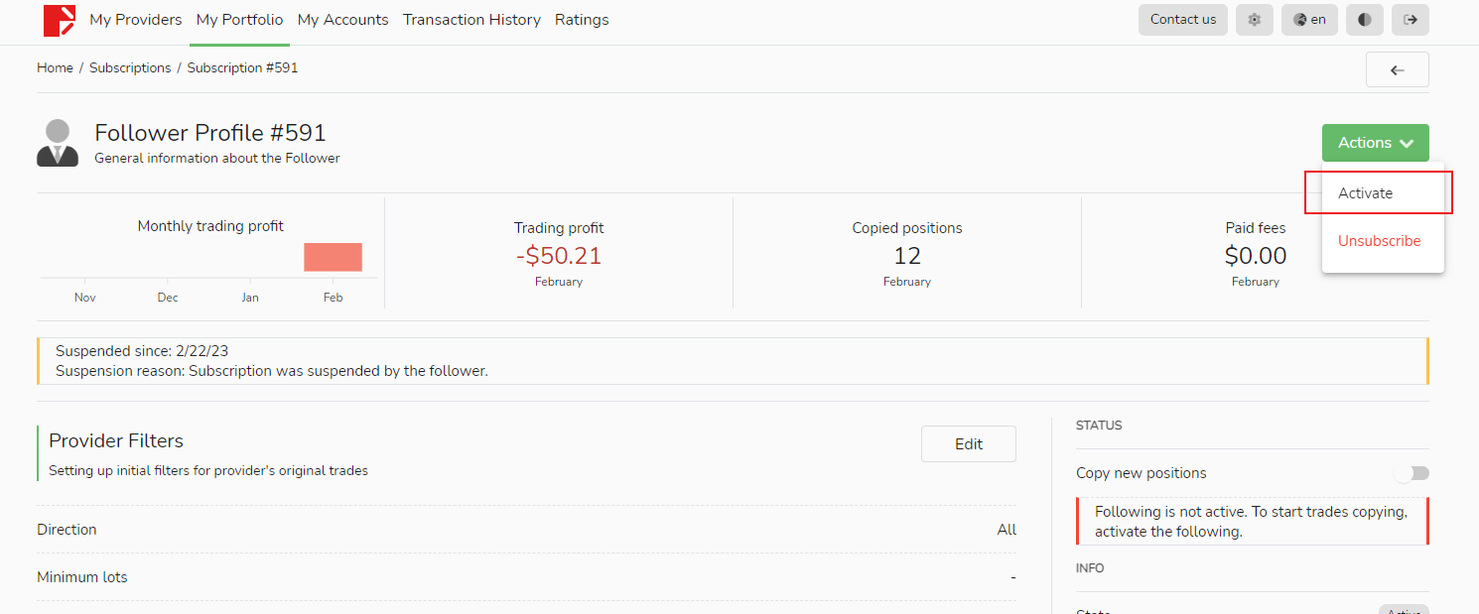Click the red app logo icon
1479x614 pixels.
coord(60,20)
